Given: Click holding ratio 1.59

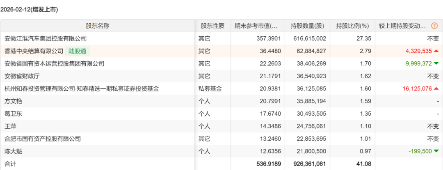Looking at the screenshot, I should (x=366, y=101).
